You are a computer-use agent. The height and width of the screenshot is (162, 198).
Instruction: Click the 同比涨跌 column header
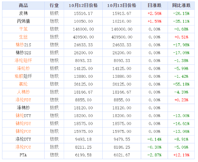(x=181, y=6)
